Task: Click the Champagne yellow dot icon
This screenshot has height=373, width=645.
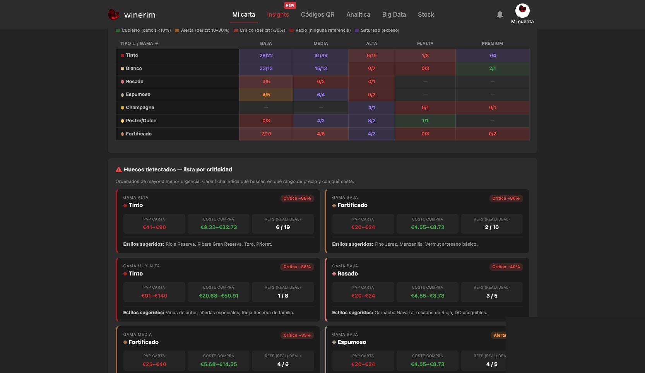Action: coord(122,108)
